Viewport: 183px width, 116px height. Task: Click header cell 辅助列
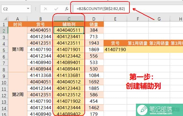[x=69, y=24]
